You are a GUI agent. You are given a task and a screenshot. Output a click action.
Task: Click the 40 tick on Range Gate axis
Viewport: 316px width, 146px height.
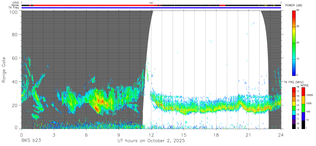[x=15, y=82]
